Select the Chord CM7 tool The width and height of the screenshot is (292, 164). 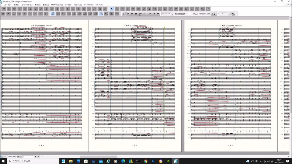186,9
